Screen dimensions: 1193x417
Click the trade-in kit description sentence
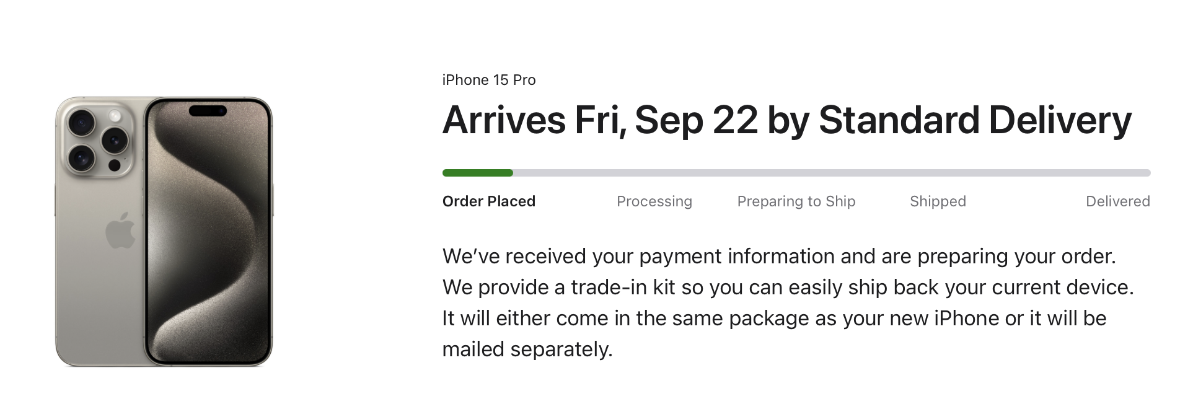click(788, 287)
